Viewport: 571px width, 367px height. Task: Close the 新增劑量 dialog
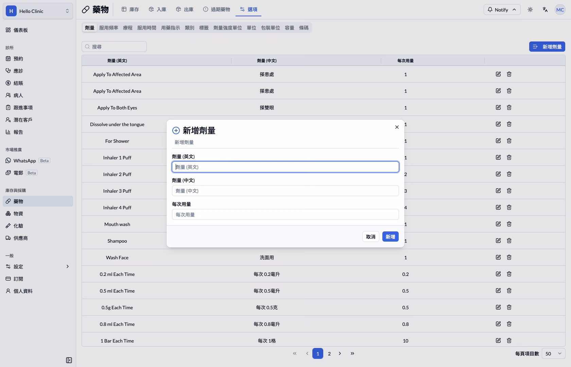click(x=397, y=127)
